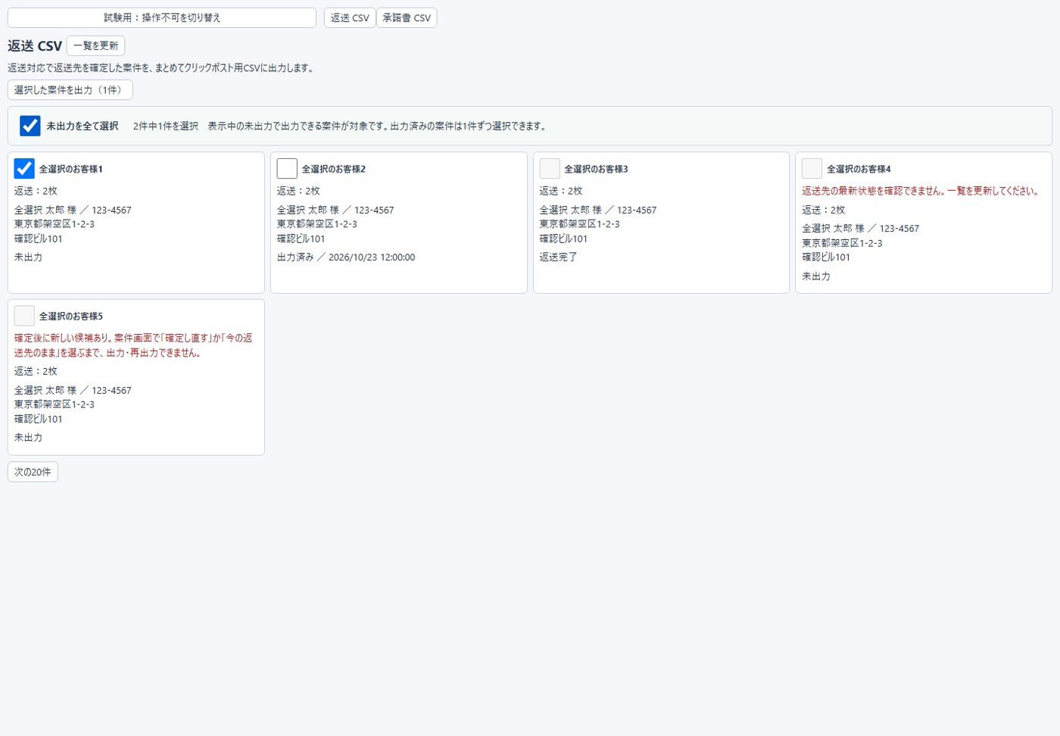The width and height of the screenshot is (1060, 736).
Task: Click 未出力 status in お客様5 card
Action: 28,438
